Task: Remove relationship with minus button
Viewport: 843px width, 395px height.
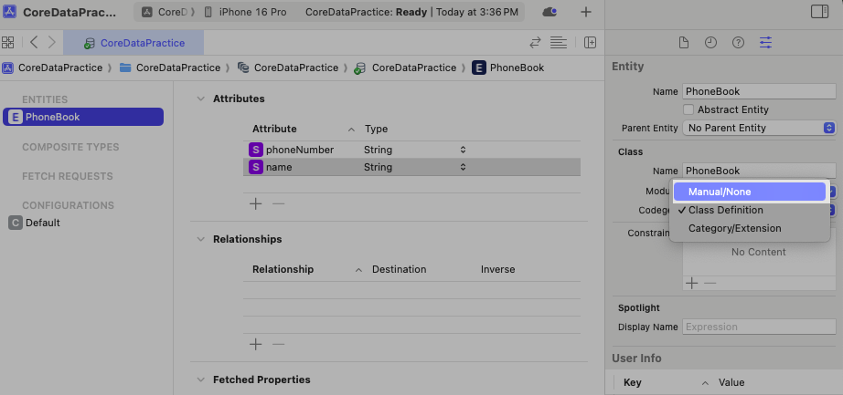Action: (x=278, y=344)
